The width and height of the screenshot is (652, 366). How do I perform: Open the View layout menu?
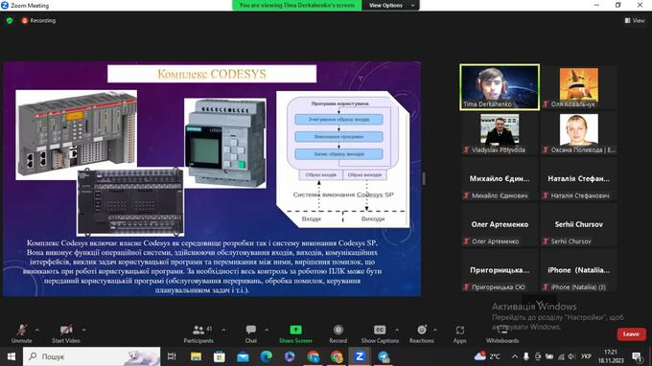[635, 20]
